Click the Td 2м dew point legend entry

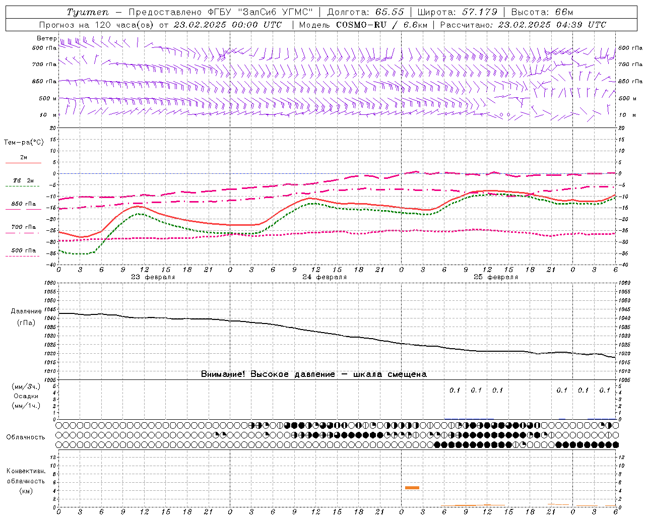[24, 180]
